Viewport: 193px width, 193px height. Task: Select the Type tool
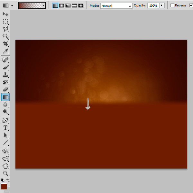coord(5,128)
